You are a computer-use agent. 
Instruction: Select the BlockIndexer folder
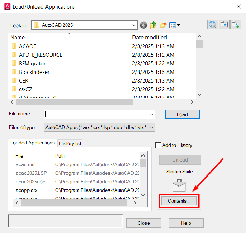tap(34, 72)
